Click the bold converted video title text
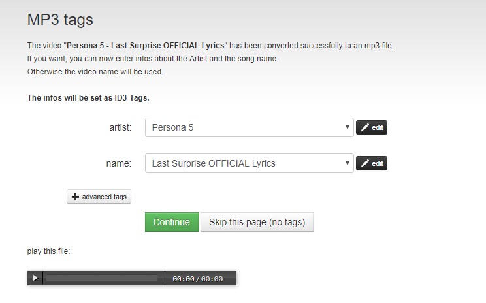 point(161,46)
